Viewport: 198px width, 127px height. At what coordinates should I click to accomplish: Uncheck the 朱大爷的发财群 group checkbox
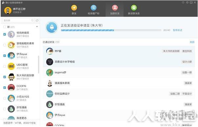[5, 77]
